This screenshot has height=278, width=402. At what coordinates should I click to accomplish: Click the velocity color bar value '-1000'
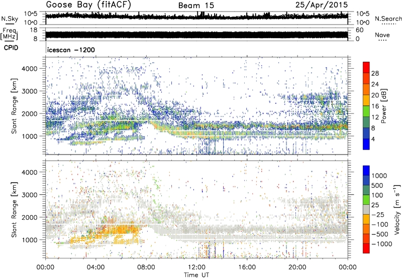pyautogui.click(x=381, y=244)
